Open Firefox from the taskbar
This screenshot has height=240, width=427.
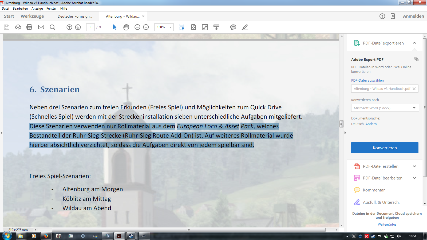46,236
